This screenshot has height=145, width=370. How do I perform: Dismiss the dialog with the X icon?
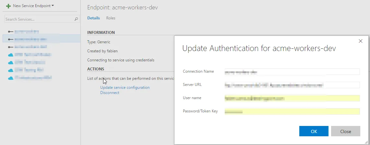point(360,41)
